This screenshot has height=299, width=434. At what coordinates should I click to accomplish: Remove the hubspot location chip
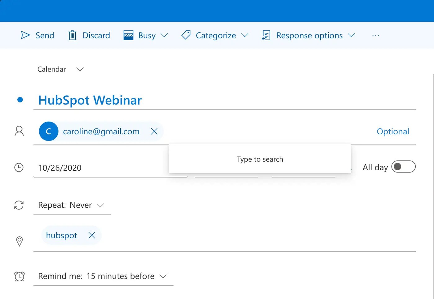click(92, 235)
